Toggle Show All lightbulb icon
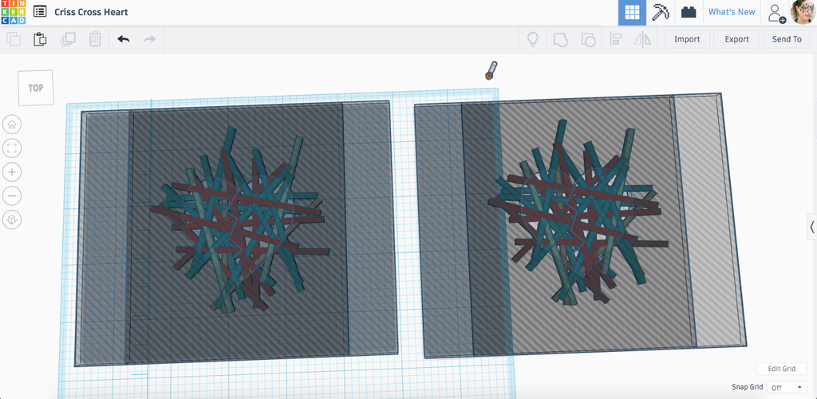The width and height of the screenshot is (817, 399). tap(532, 40)
